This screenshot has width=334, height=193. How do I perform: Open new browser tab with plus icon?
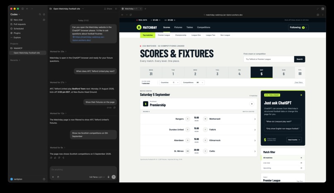[145, 9]
